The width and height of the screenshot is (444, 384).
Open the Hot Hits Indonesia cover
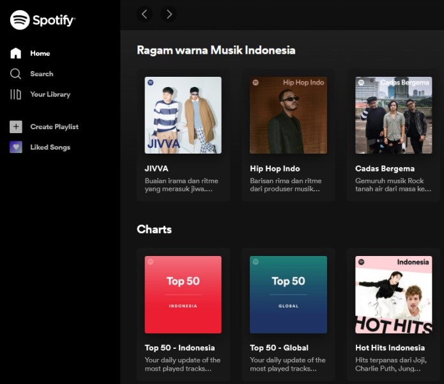click(x=394, y=294)
